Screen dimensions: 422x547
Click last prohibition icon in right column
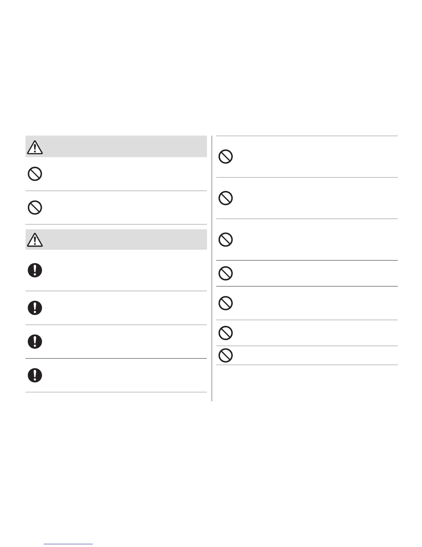pyautogui.click(x=225, y=355)
